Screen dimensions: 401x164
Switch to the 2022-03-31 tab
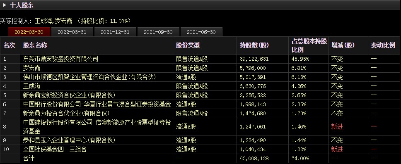pyautogui.click(x=72, y=32)
